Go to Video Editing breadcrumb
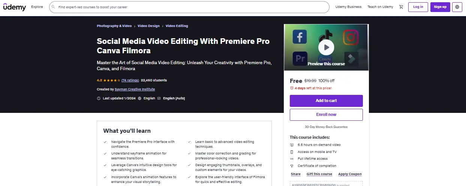The height and width of the screenshot is (186, 466). click(177, 26)
